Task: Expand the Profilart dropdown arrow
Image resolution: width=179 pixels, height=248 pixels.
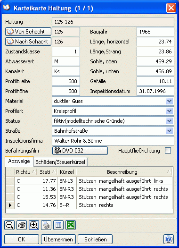Action: point(170,111)
